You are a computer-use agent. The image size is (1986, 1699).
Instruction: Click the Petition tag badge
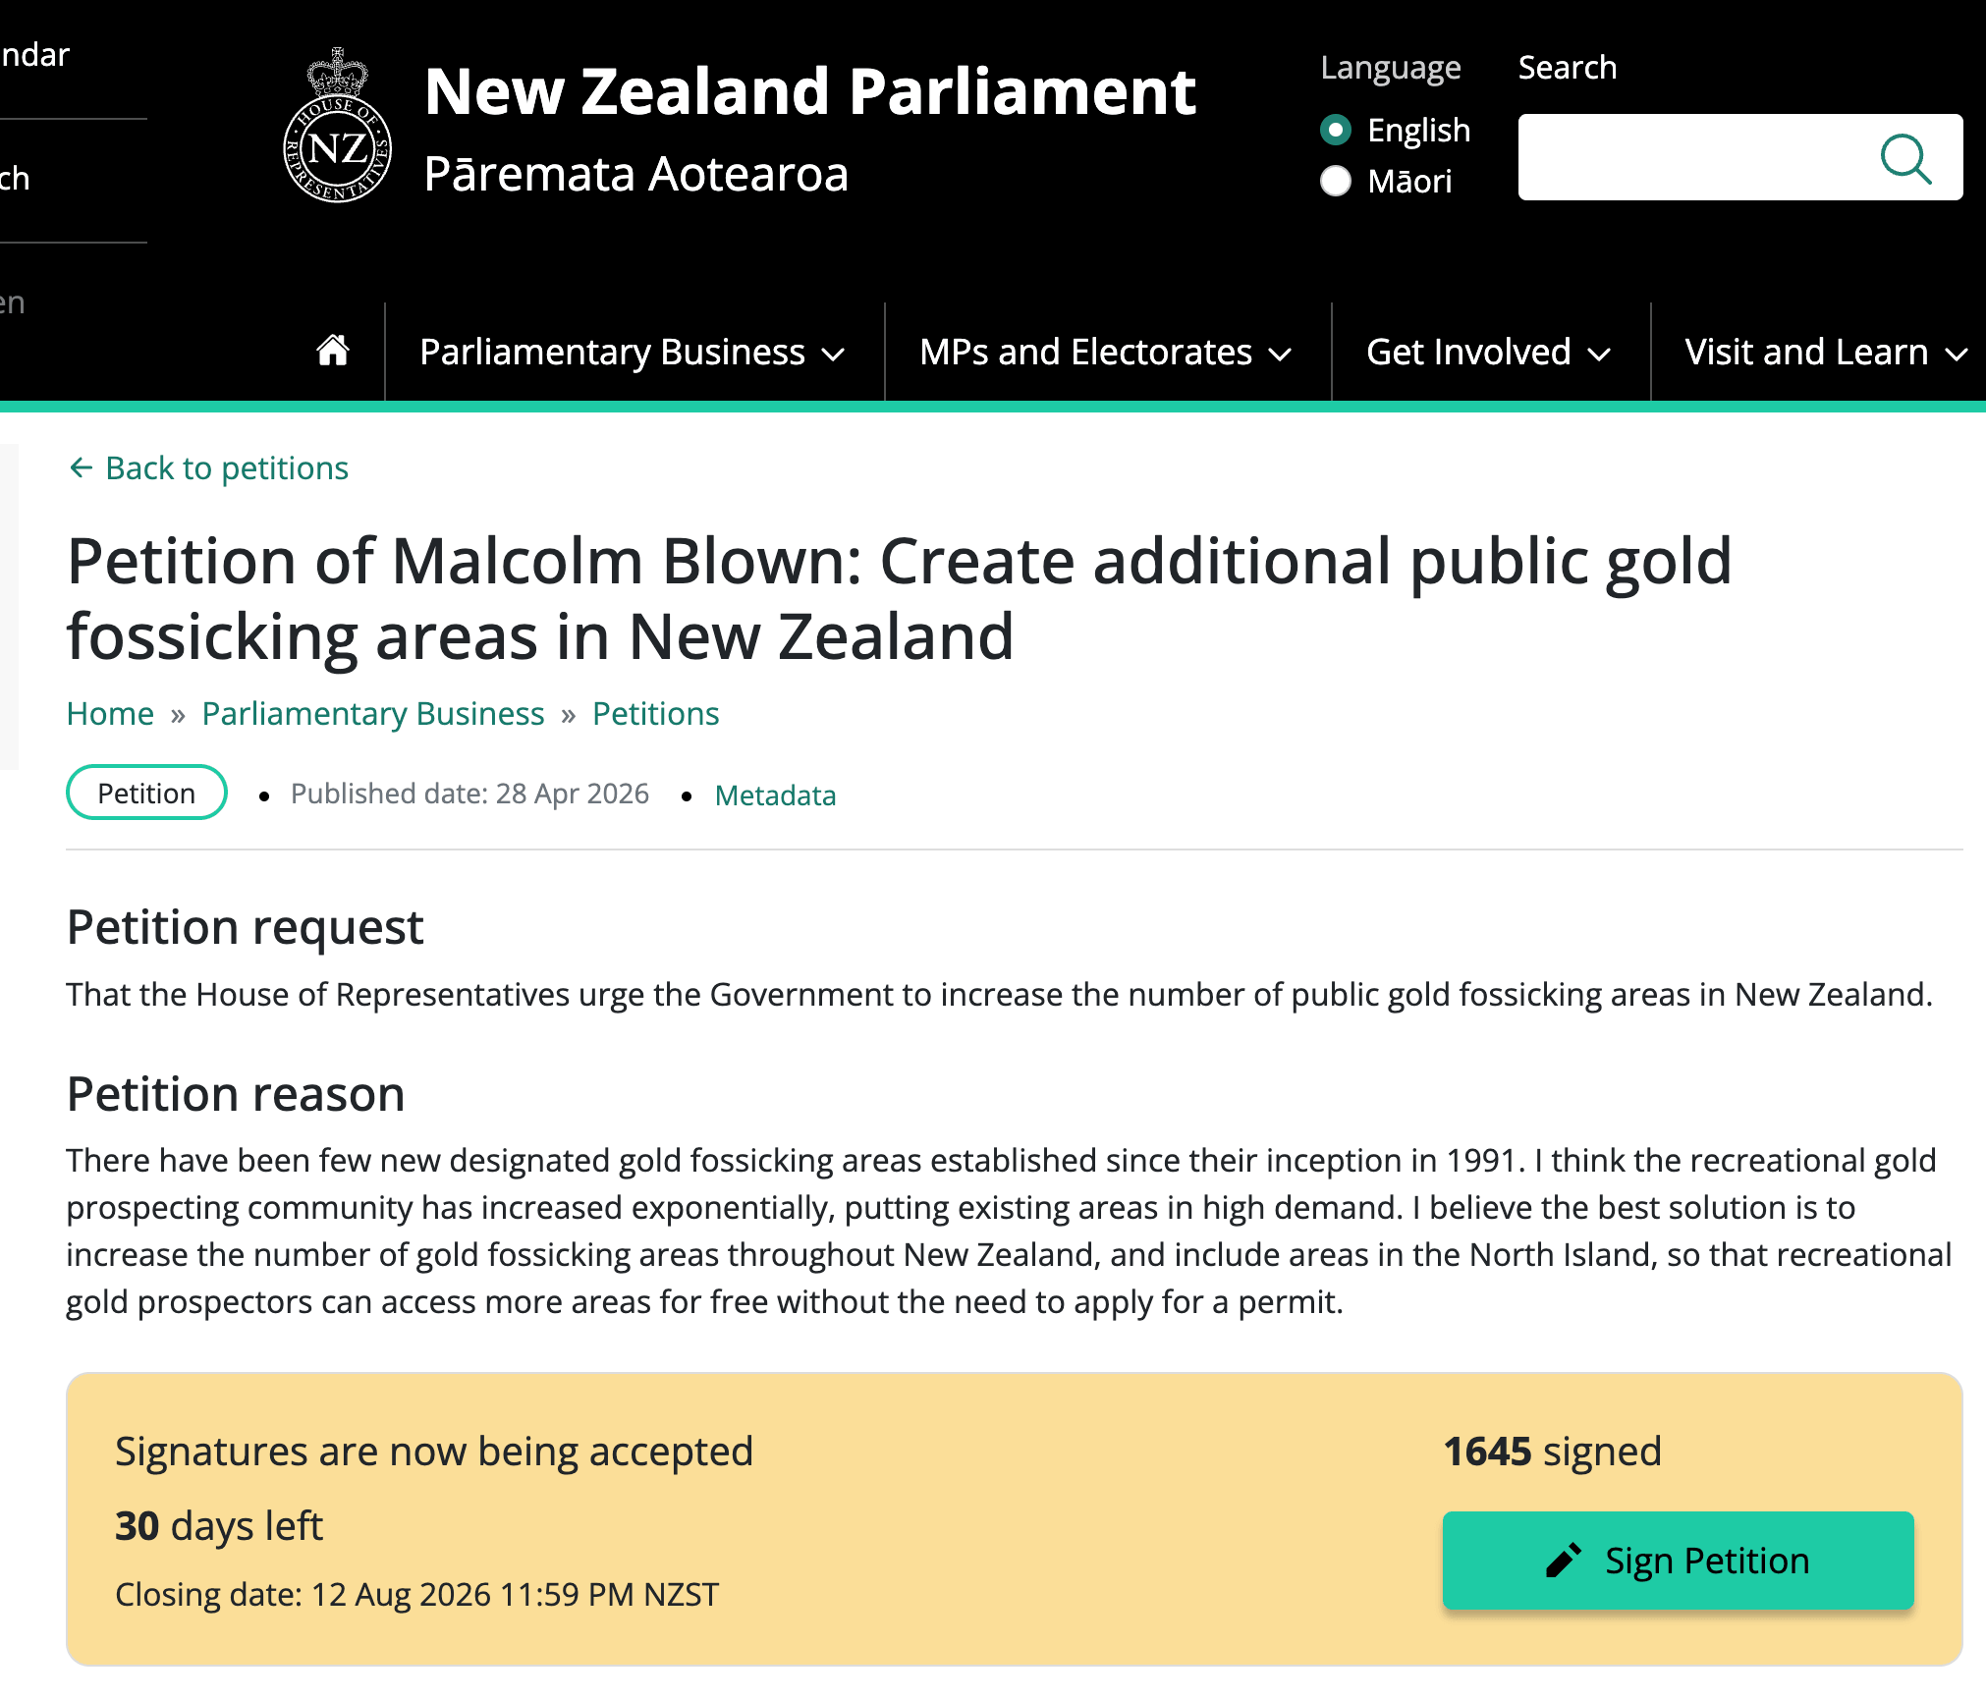tap(146, 793)
